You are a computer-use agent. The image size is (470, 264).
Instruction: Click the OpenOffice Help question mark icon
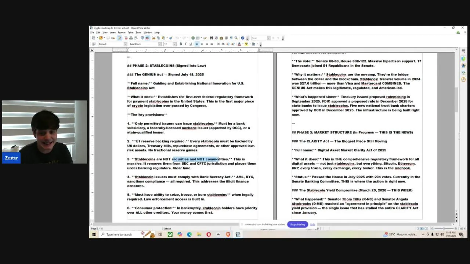coord(242,38)
